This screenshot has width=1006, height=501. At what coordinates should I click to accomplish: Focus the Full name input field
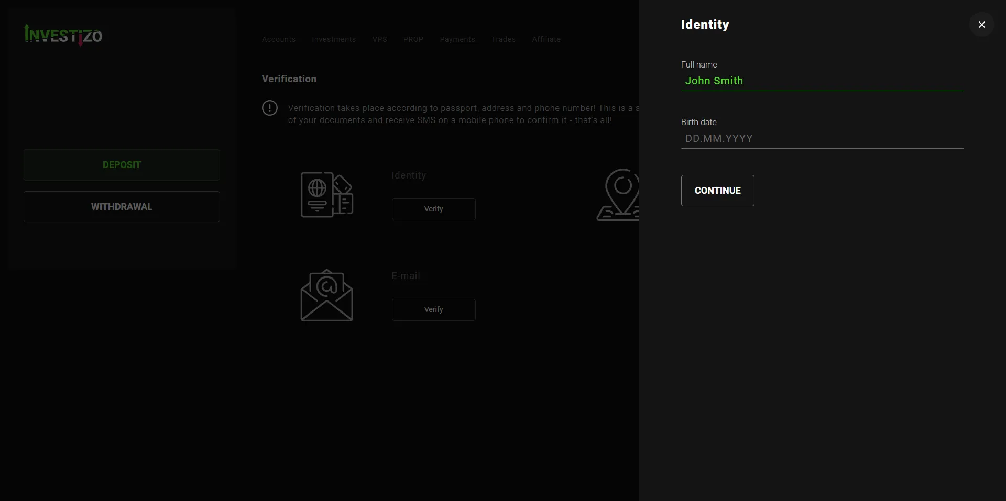click(x=823, y=81)
